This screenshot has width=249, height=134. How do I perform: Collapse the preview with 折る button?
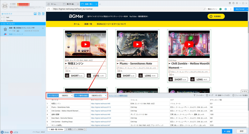[x=244, y=92]
